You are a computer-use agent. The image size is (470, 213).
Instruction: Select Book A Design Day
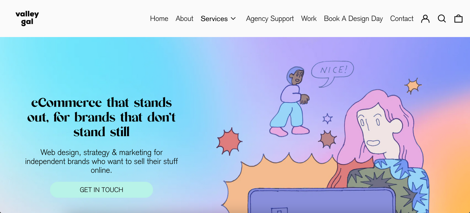[353, 18]
